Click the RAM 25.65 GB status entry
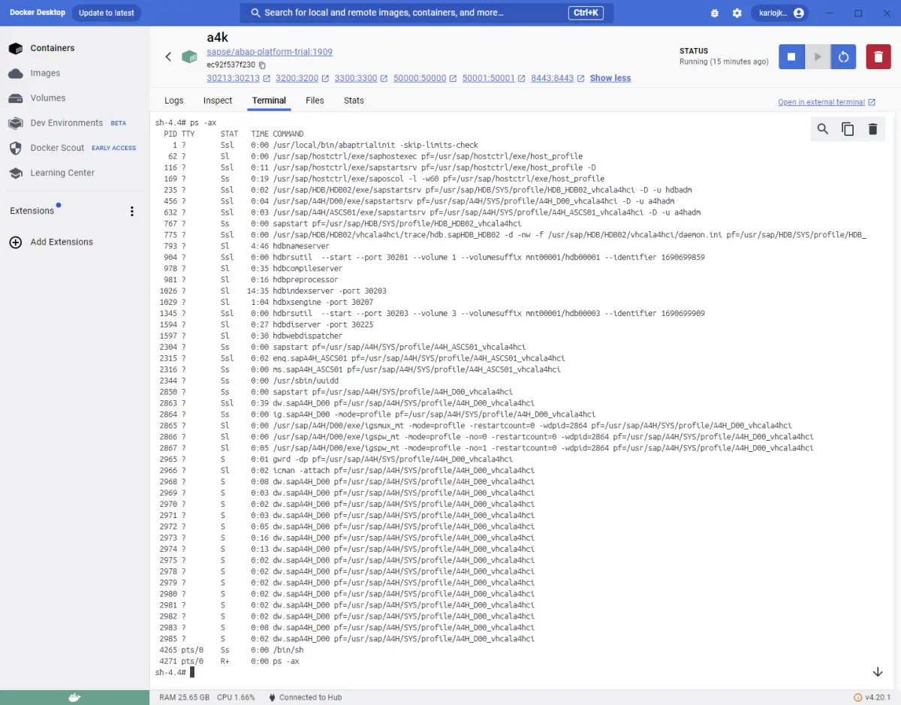Viewport: 901px width, 705px height. tap(185, 697)
